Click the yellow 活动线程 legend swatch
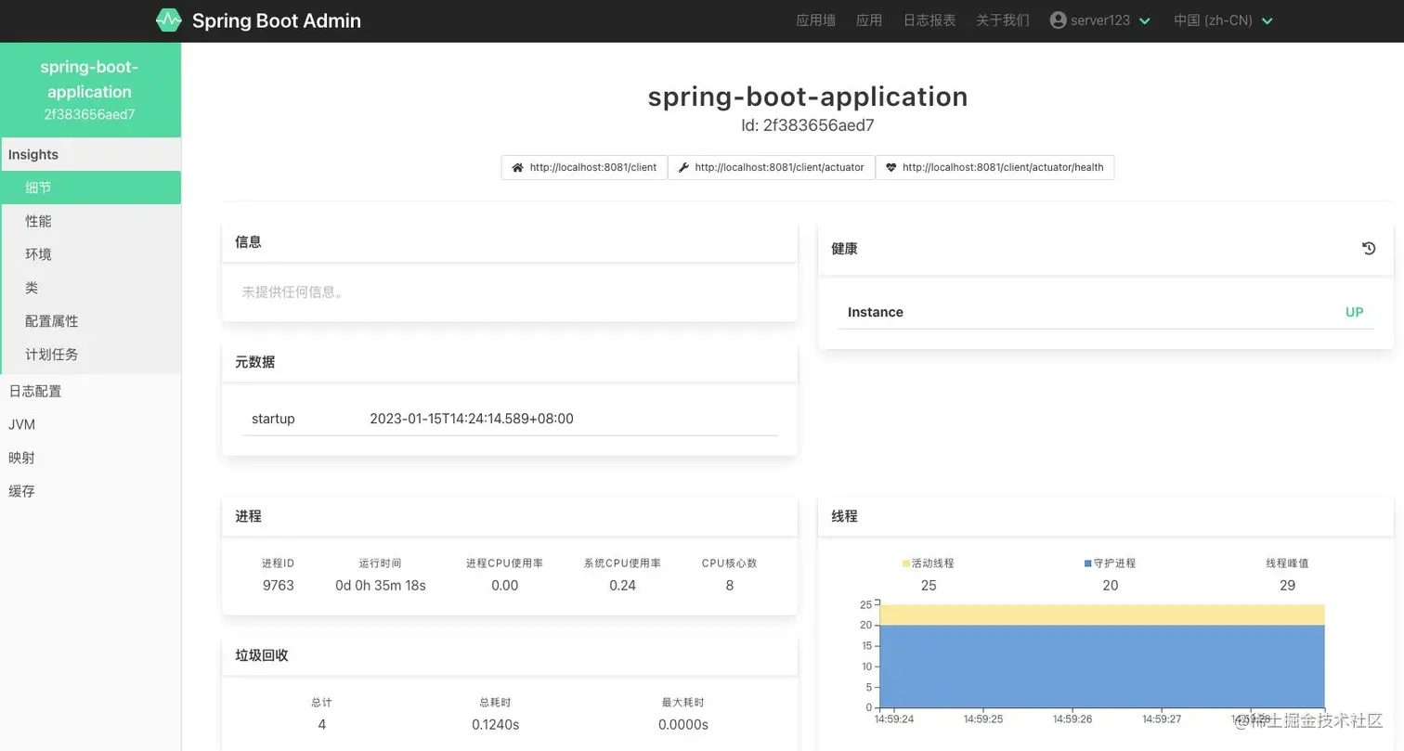The width and height of the screenshot is (1404, 751). [906, 563]
